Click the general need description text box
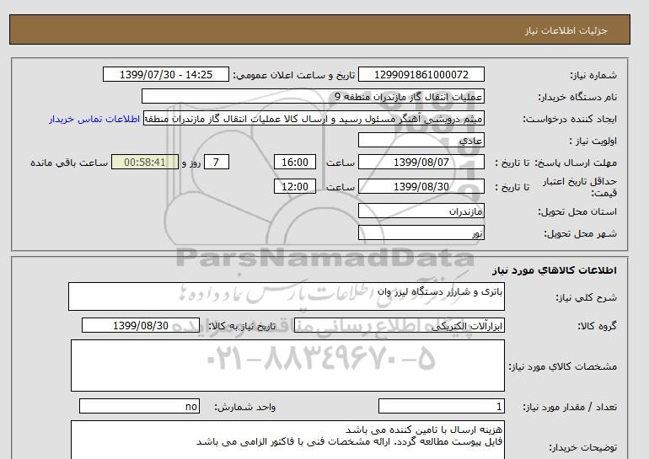 coord(287,296)
